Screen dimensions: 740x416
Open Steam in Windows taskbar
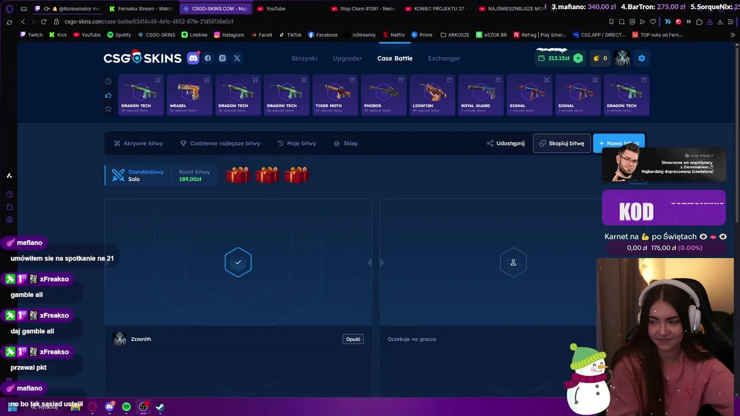pos(160,407)
